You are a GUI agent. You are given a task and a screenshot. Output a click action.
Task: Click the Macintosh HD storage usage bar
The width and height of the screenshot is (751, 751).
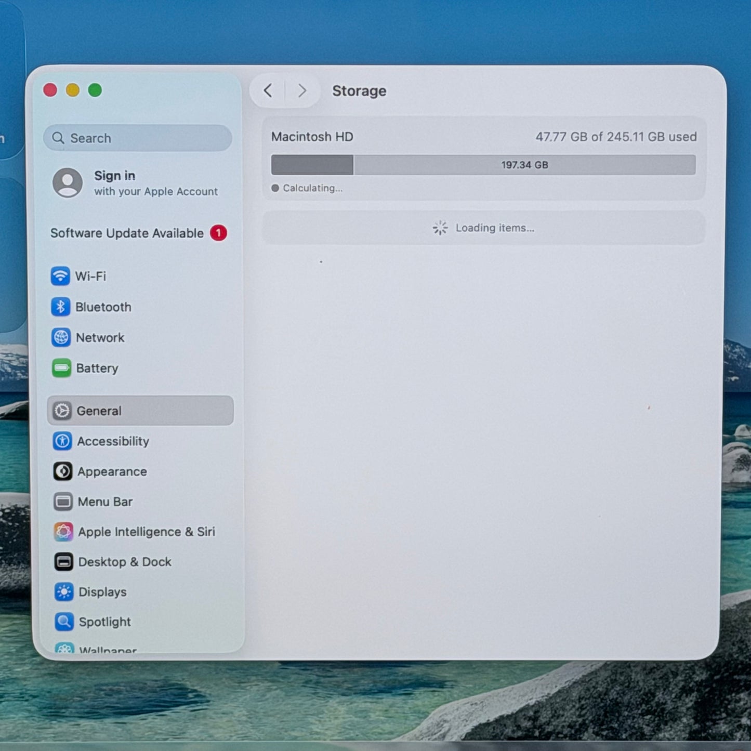[483, 165]
